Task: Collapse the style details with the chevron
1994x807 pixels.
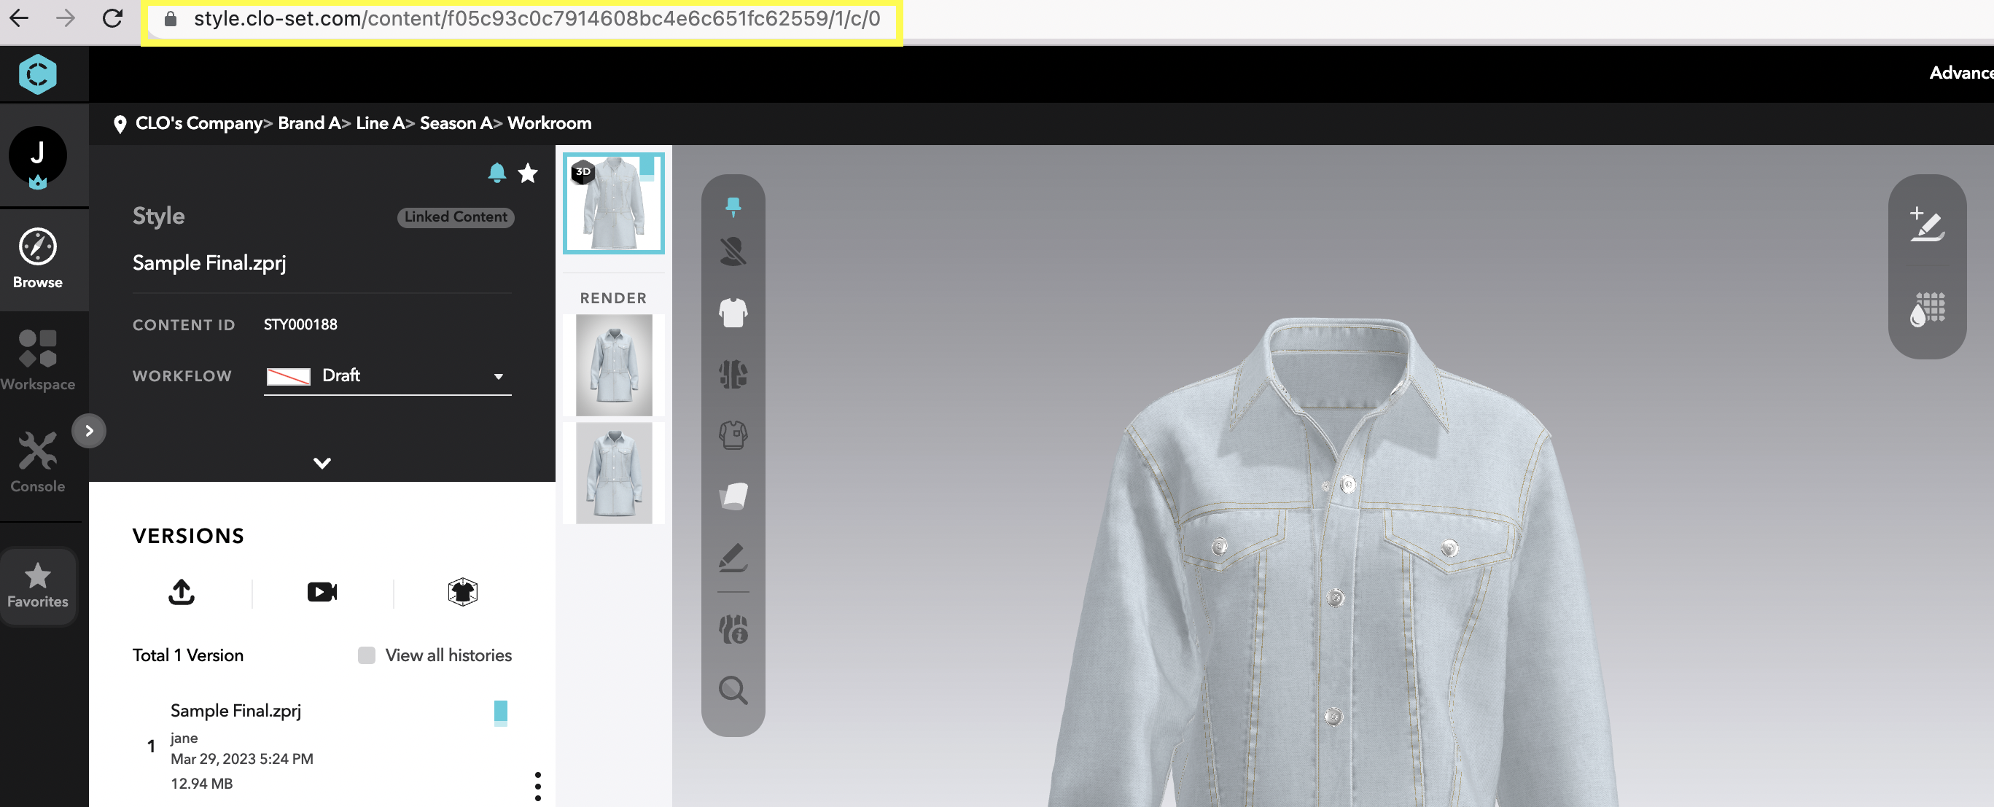Action: pos(322,463)
